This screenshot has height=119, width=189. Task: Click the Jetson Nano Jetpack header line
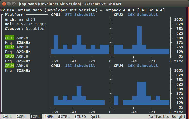82,10
